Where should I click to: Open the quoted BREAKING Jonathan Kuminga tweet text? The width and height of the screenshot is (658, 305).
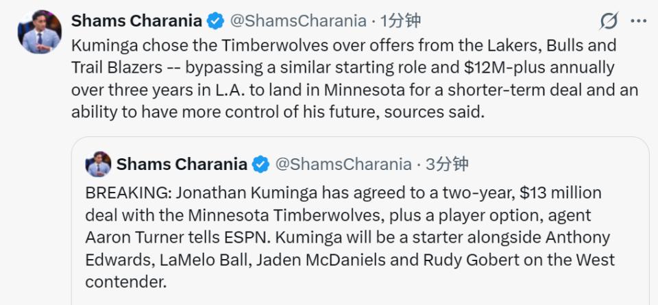click(350, 237)
